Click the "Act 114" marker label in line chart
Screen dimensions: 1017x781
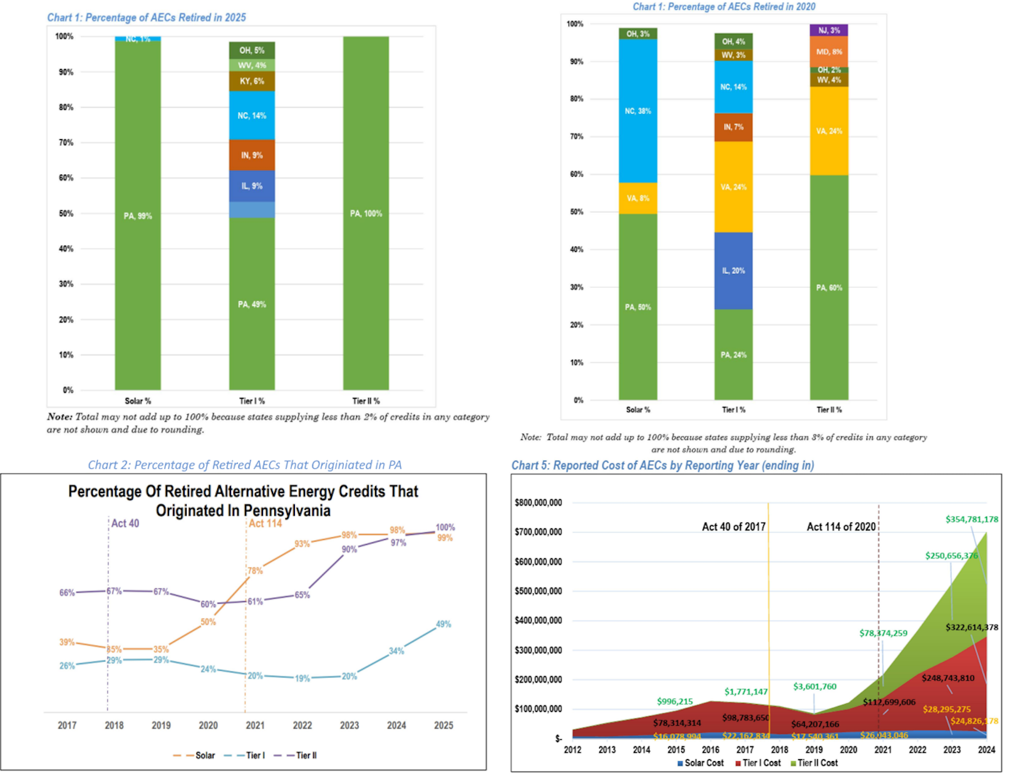tap(266, 523)
